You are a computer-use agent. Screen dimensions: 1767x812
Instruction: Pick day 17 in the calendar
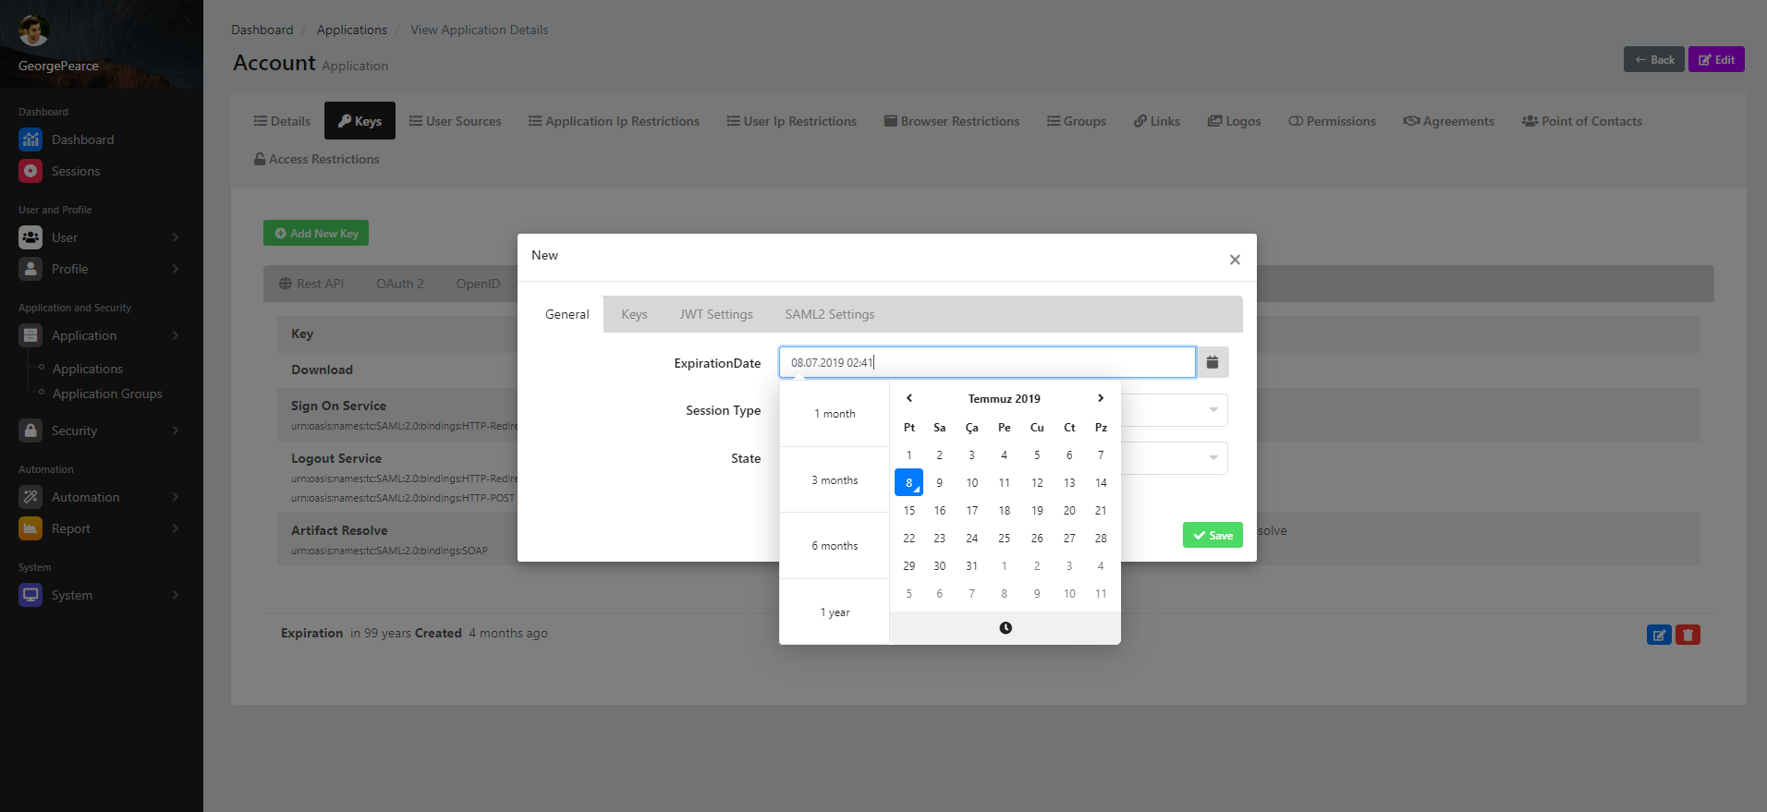click(971, 511)
